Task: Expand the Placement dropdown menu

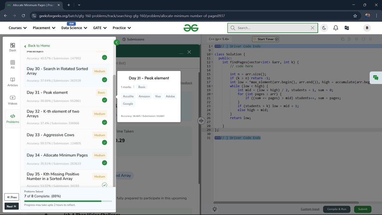Action: [x=44, y=28]
